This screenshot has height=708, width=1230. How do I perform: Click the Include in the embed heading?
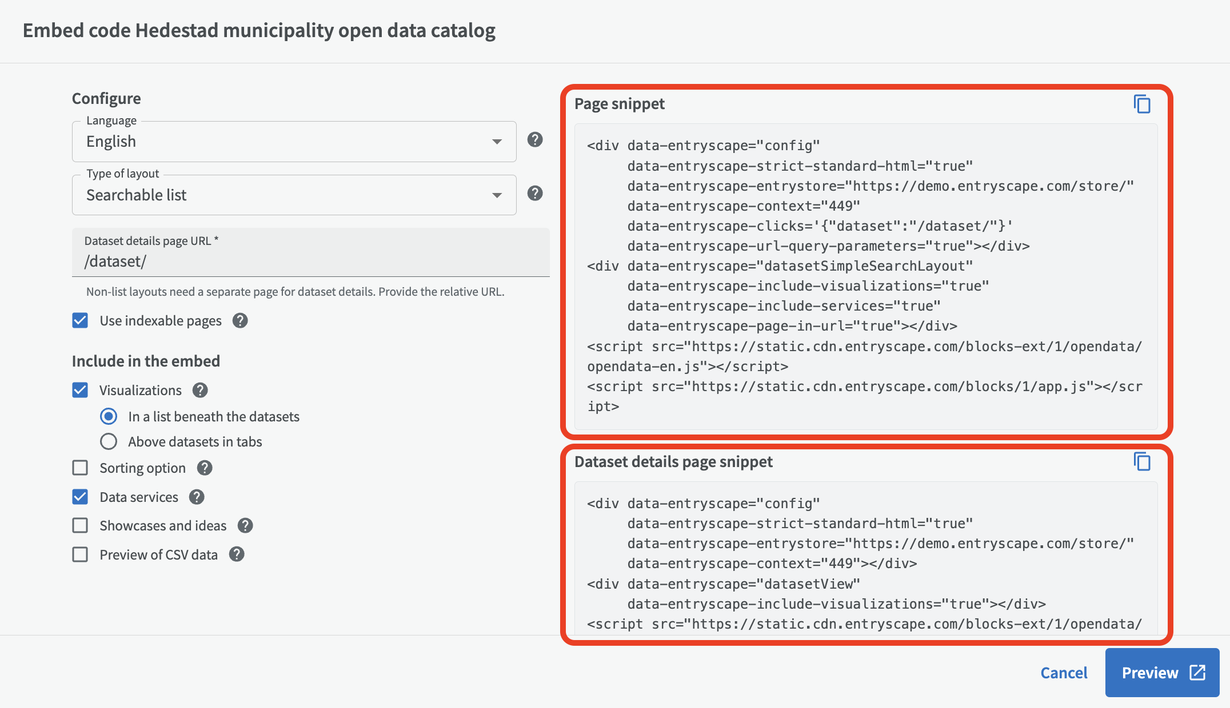click(146, 361)
